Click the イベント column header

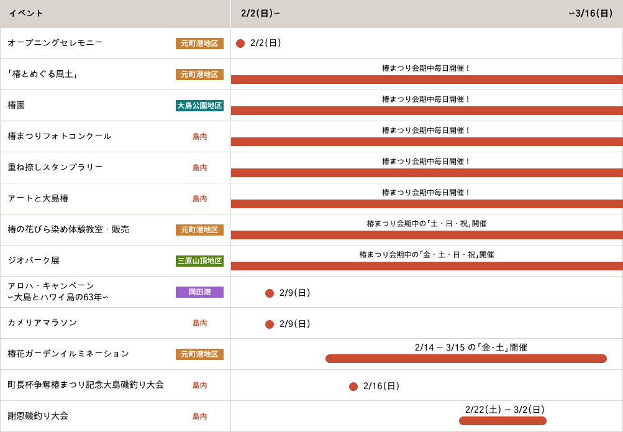pos(26,13)
